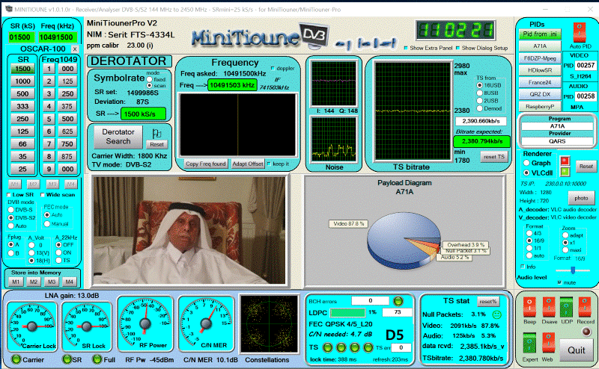Click Copy Freq found button
Viewport: 599px width, 369px height.
205,164
